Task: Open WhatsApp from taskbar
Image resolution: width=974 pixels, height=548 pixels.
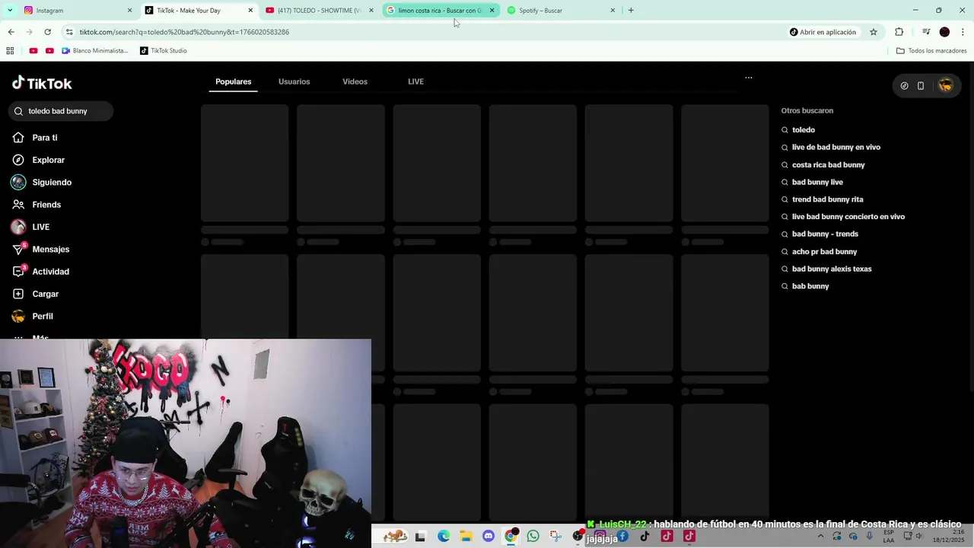Action: (x=533, y=537)
